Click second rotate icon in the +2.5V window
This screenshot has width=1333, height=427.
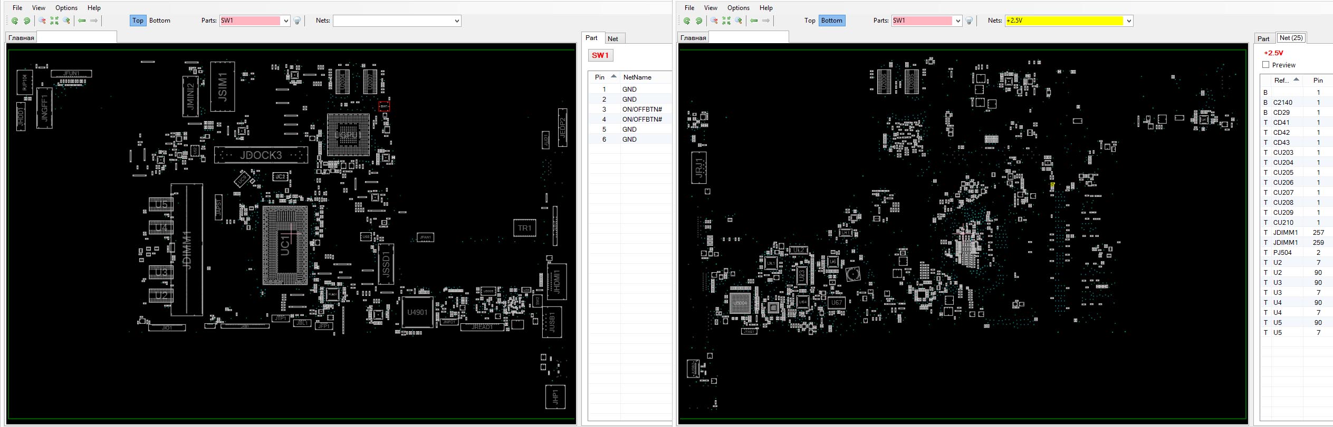tap(699, 21)
